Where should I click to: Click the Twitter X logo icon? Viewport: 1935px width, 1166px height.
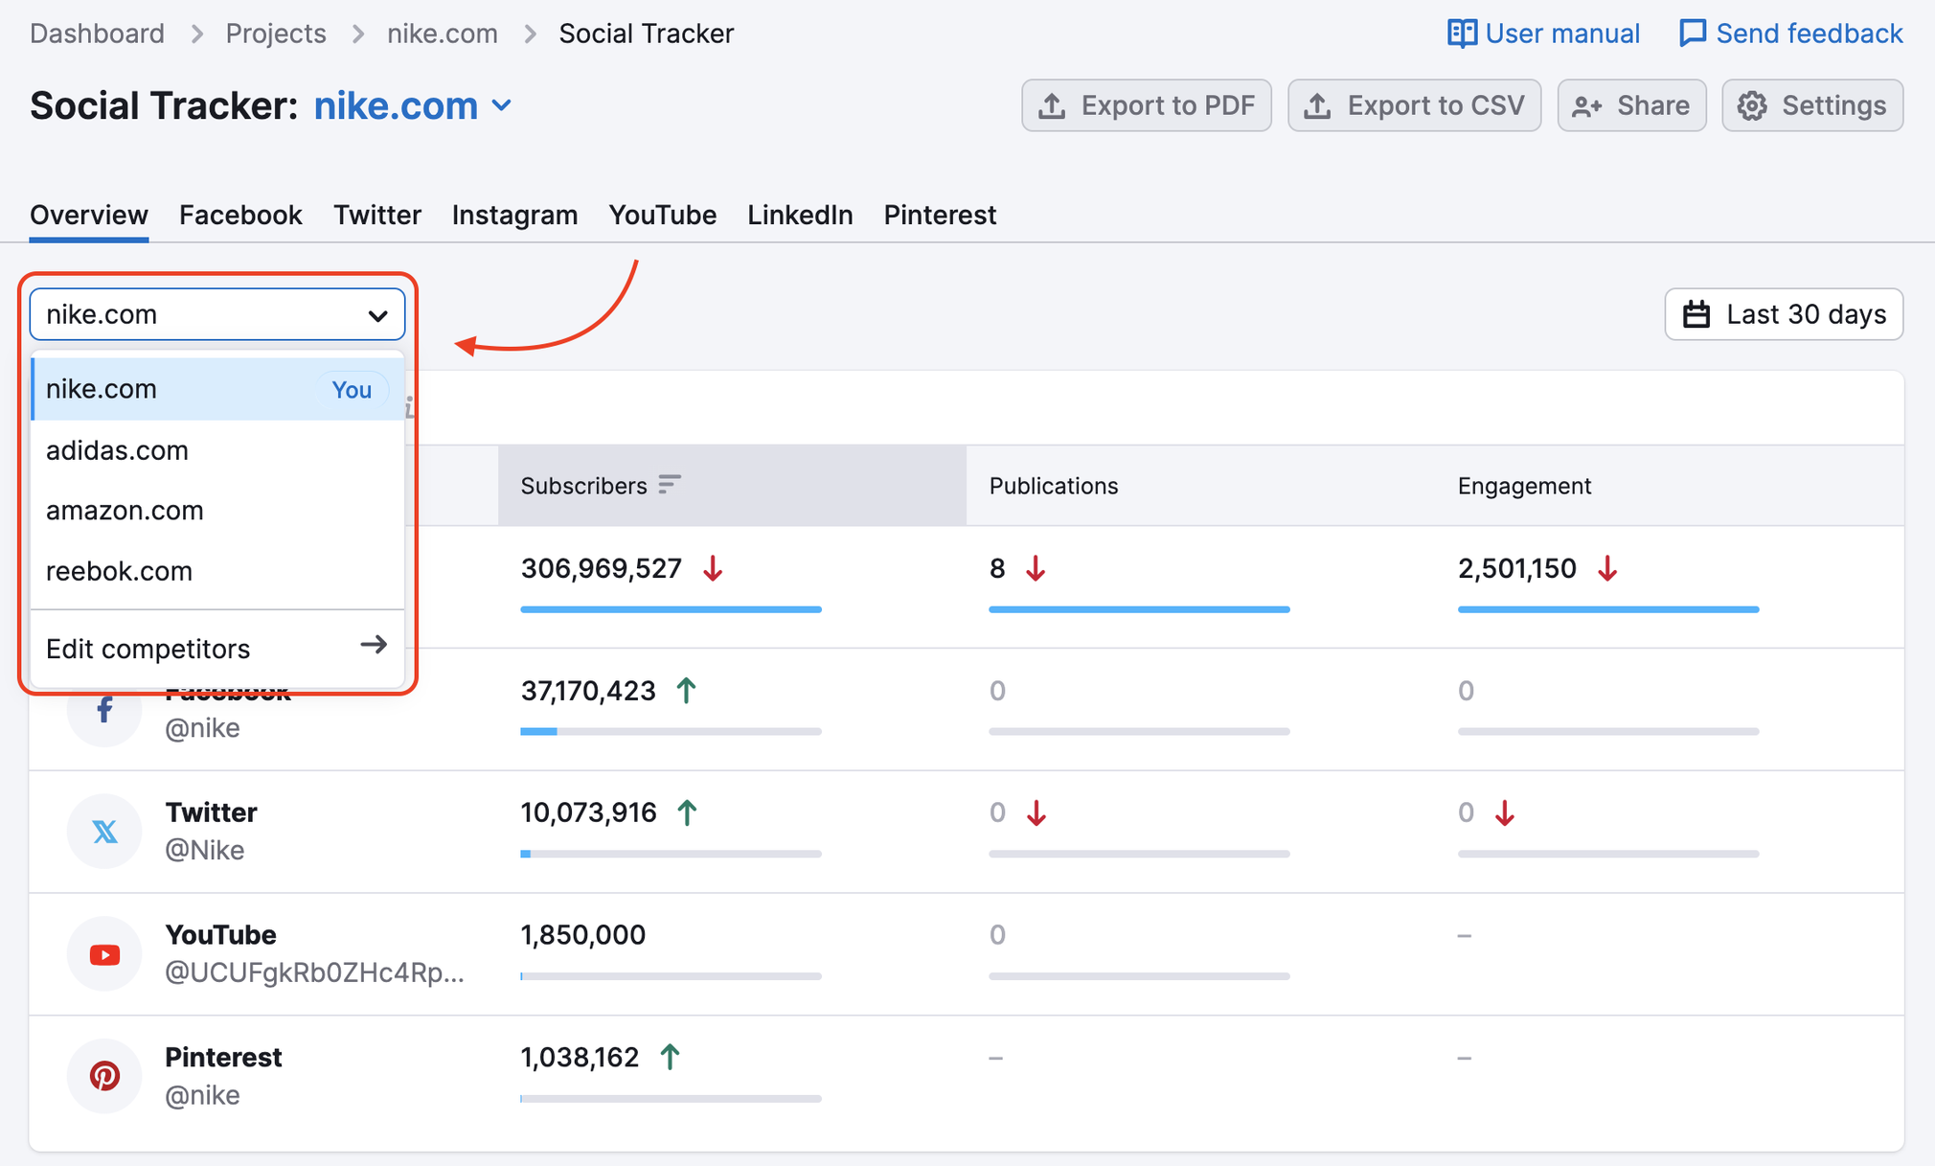104,831
